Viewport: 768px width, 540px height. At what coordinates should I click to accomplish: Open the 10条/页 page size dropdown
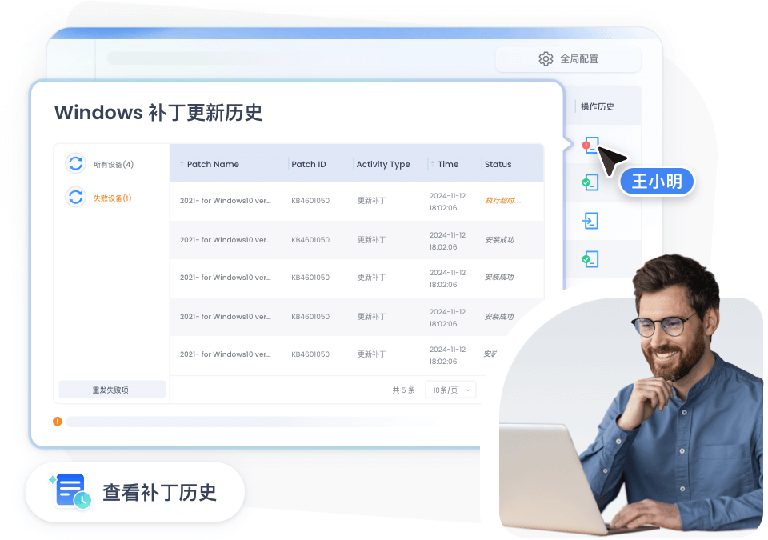pos(450,390)
